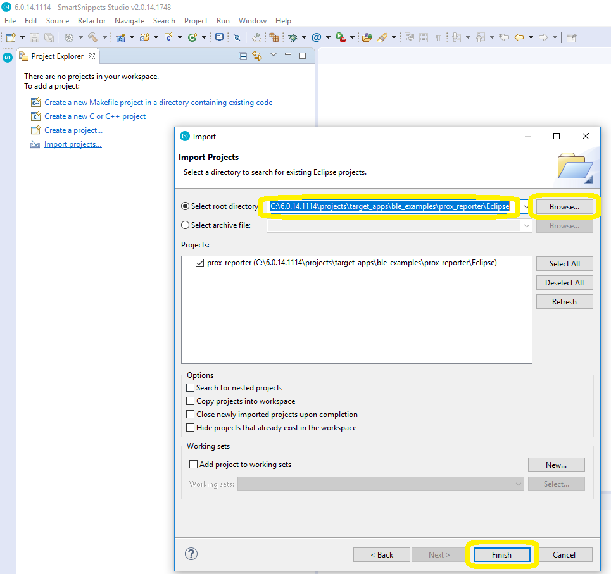Click the Last Edit Location icon

504,37
